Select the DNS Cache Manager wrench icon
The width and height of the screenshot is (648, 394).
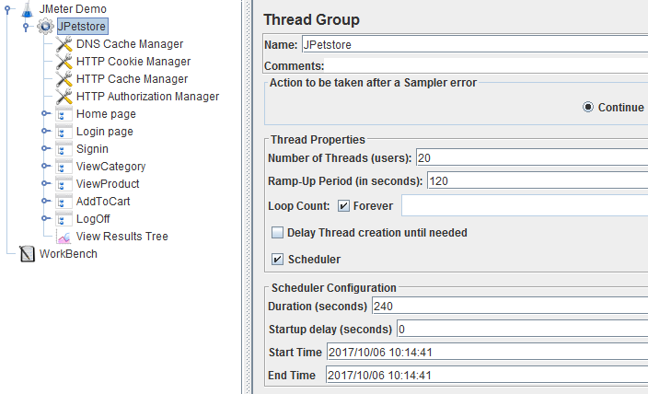pos(64,44)
